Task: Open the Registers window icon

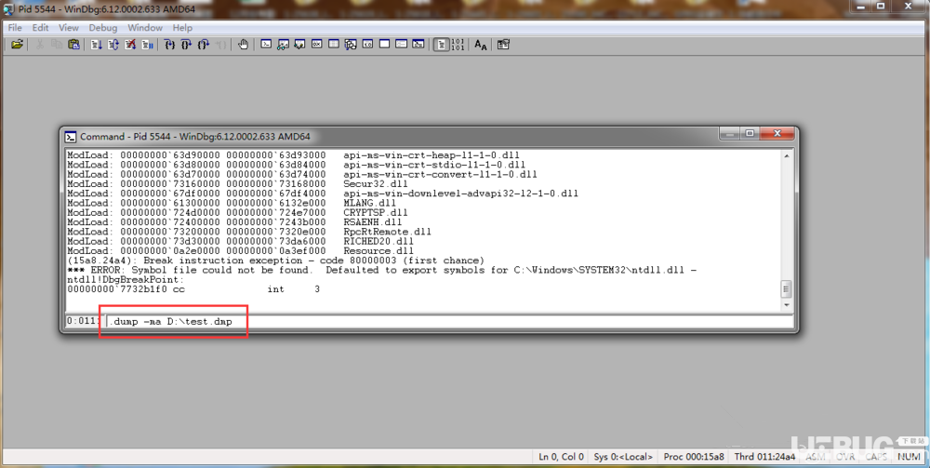Action: click(317, 45)
